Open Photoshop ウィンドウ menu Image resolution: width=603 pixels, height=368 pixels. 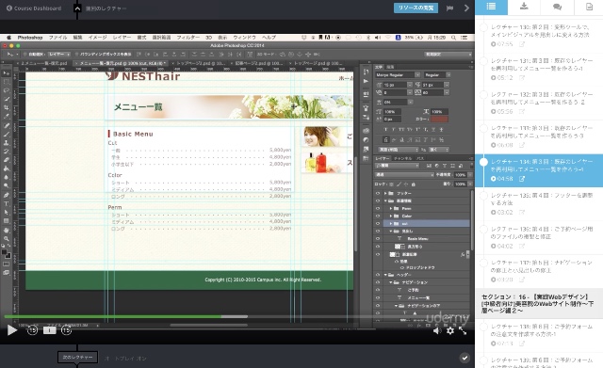click(245, 38)
